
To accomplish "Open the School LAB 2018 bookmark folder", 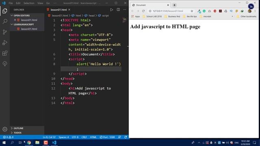I will tap(152, 16).
